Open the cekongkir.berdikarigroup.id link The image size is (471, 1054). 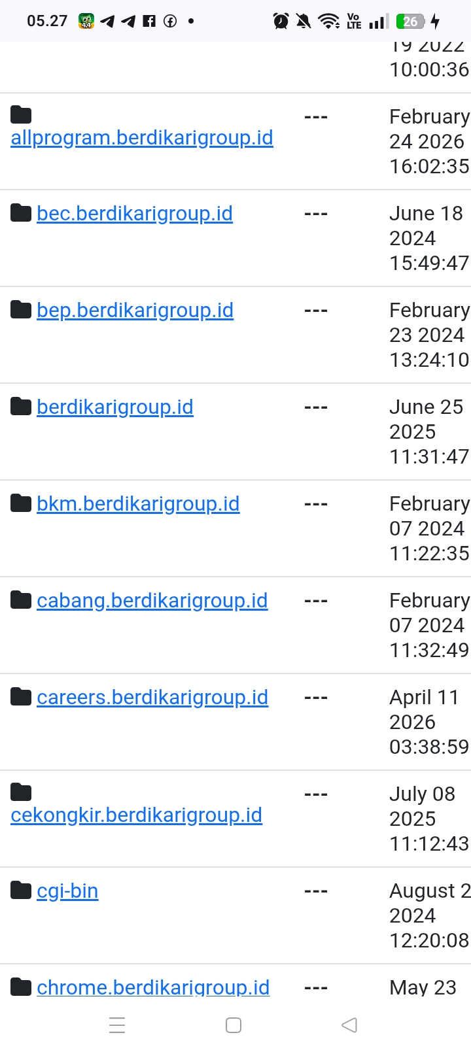click(x=137, y=815)
